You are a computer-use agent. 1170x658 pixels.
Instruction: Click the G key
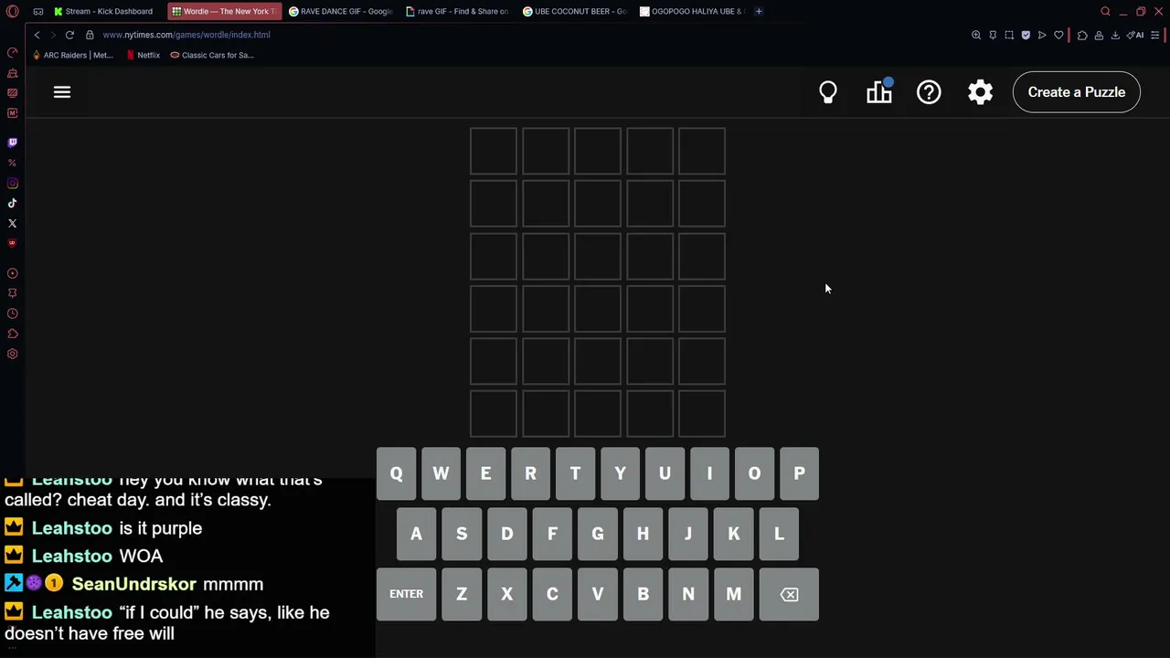[x=598, y=534]
